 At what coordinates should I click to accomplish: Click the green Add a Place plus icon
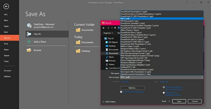[x=29, y=42]
